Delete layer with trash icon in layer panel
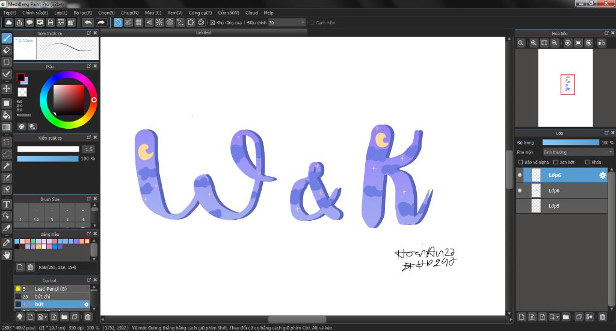This screenshot has width=616, height=331. pyautogui.click(x=602, y=317)
